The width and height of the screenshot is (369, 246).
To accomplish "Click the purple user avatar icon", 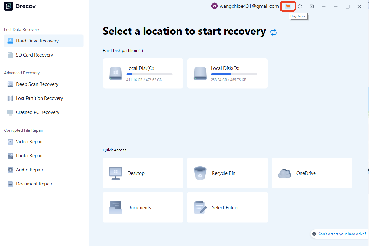I will [214, 6].
